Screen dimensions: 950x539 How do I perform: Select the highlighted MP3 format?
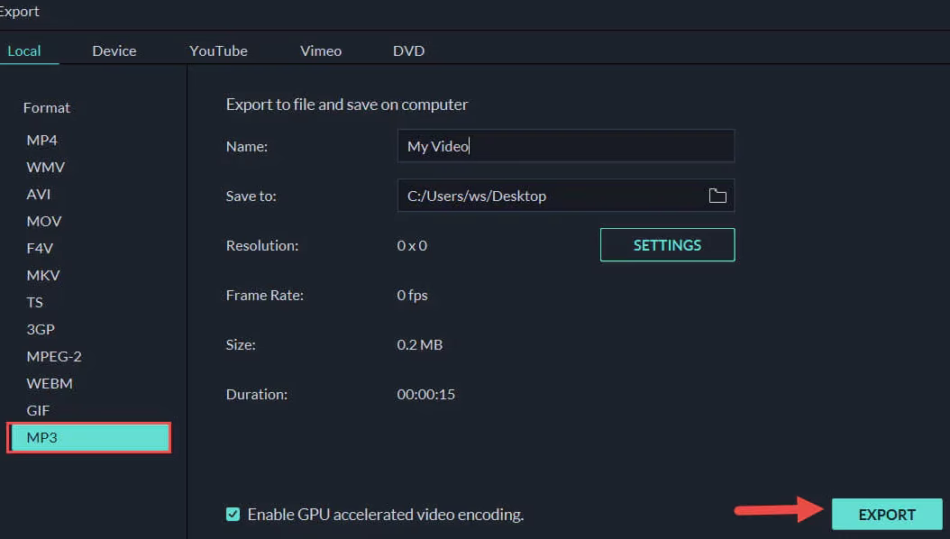coord(88,438)
